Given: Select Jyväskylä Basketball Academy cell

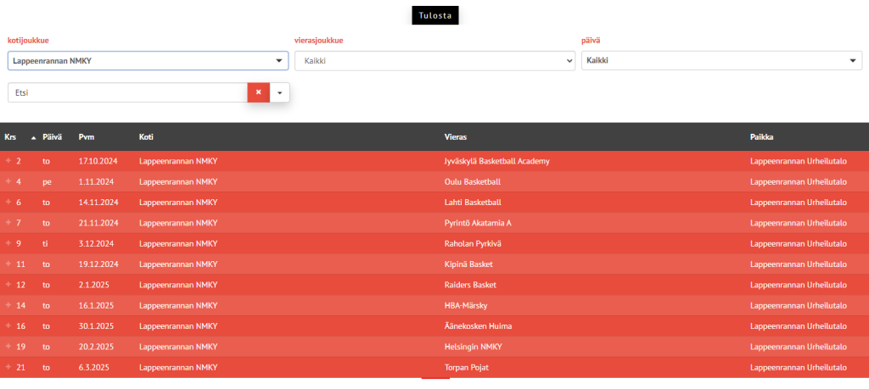Looking at the screenshot, I should pos(497,161).
